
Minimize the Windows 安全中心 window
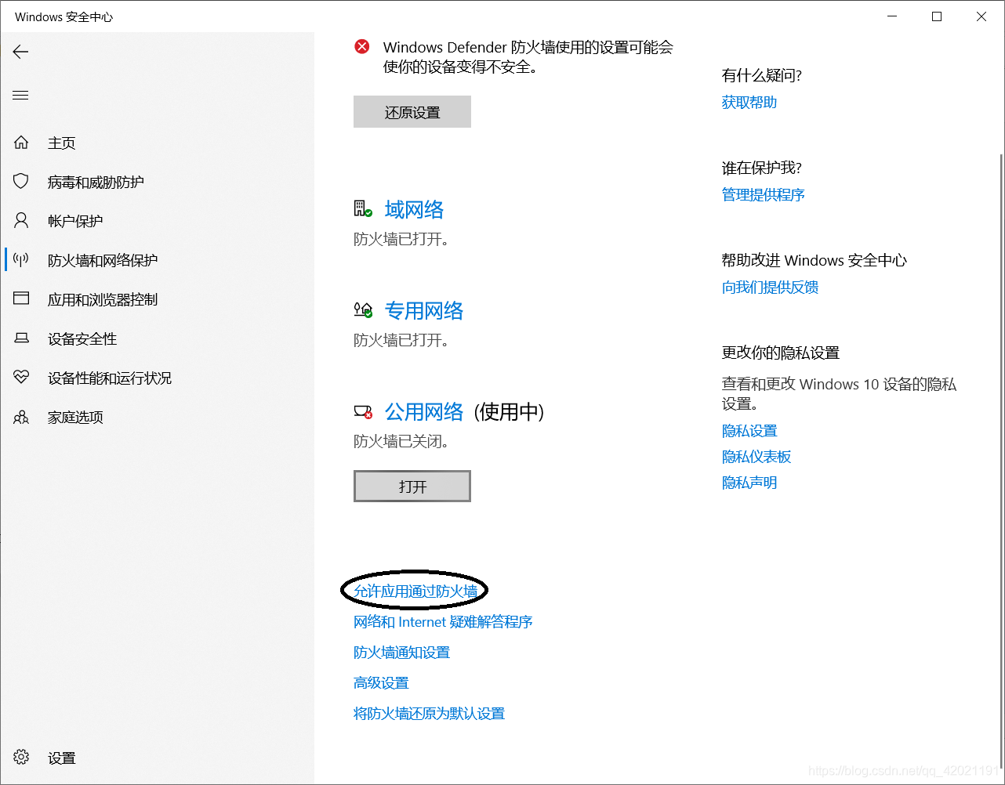(892, 16)
